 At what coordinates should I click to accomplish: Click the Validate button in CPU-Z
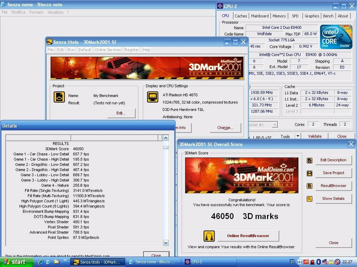click(315, 136)
